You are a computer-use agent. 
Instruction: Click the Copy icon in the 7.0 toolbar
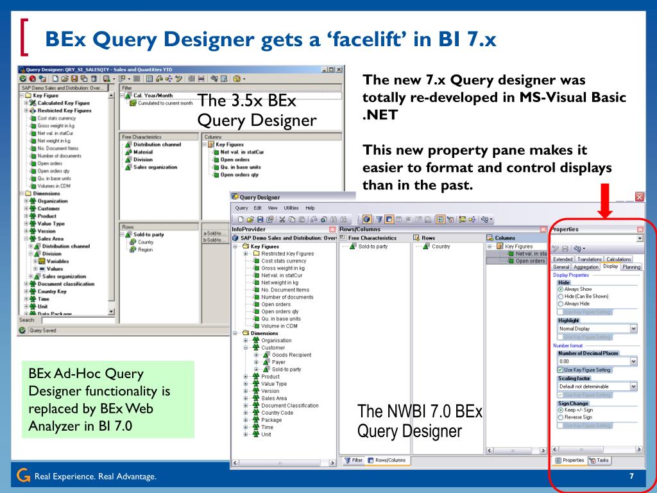pos(292,220)
